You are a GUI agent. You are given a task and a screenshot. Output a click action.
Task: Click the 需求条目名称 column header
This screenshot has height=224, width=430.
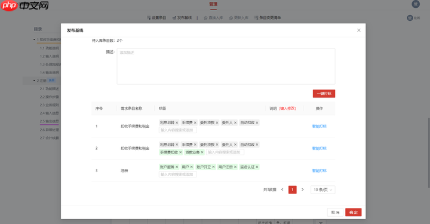(x=131, y=109)
